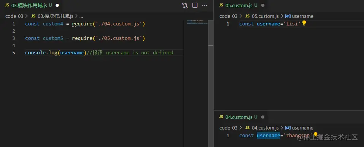Click the highlighted username in 04.custom.js

269,135
